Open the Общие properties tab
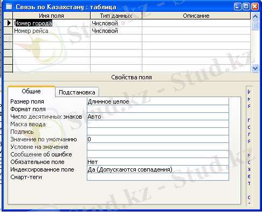Screen dimensions: 262x212 [x=31, y=91]
